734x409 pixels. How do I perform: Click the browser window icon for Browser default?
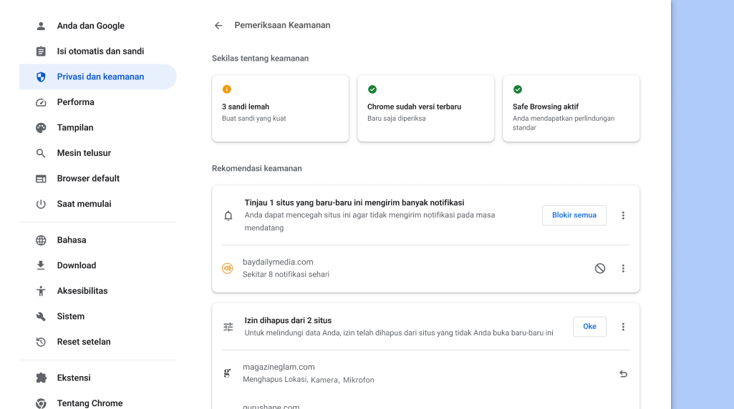pyautogui.click(x=41, y=179)
